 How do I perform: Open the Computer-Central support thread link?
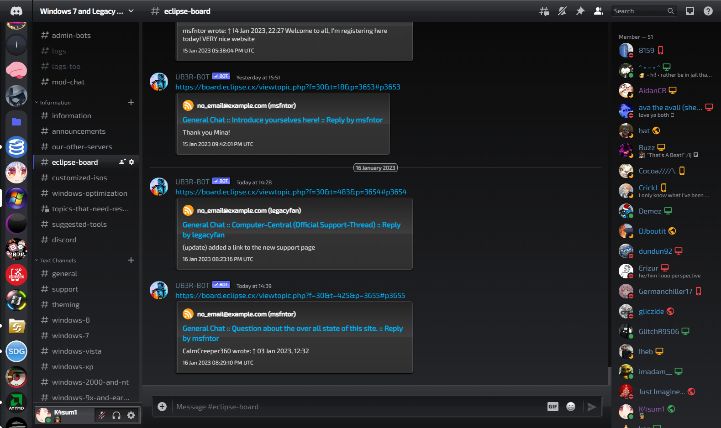pyautogui.click(x=291, y=225)
